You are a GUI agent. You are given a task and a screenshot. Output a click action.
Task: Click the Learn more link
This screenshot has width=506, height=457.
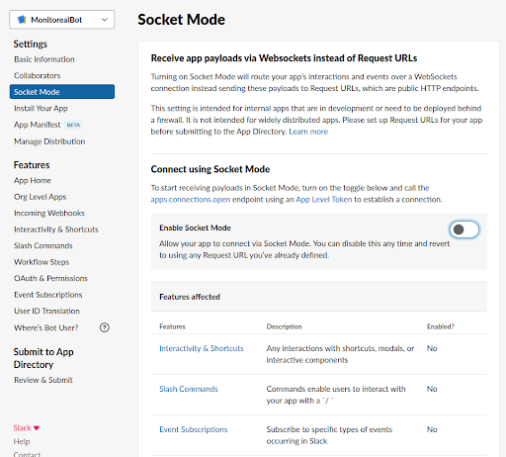308,132
